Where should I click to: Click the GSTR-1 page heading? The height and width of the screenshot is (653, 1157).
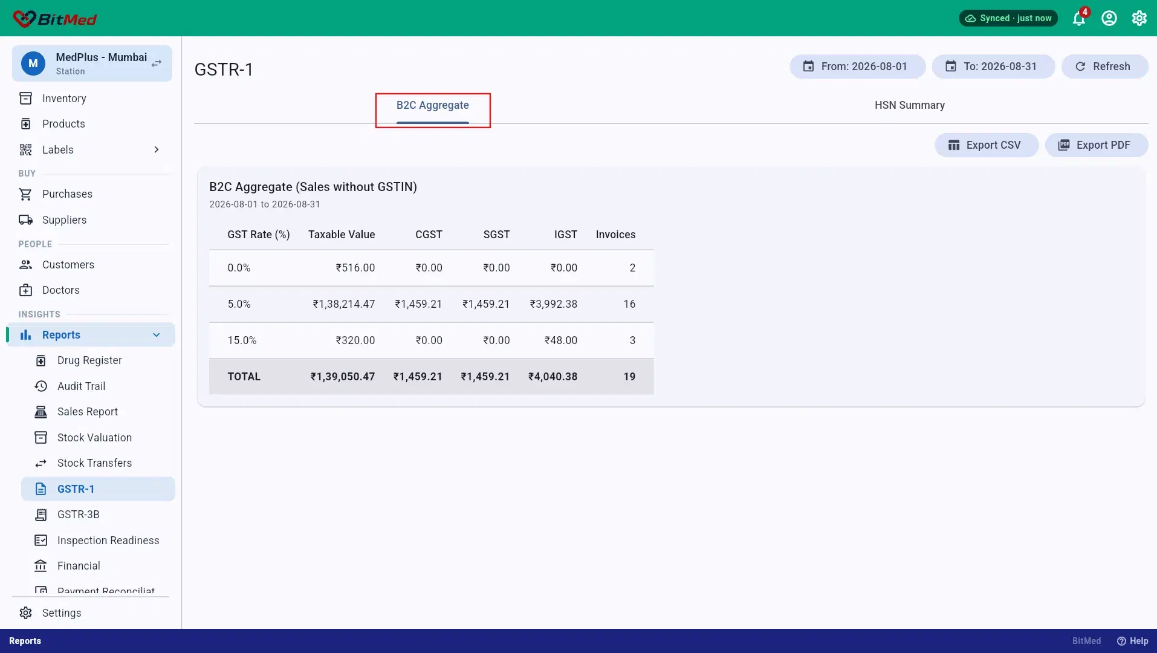pyautogui.click(x=224, y=70)
